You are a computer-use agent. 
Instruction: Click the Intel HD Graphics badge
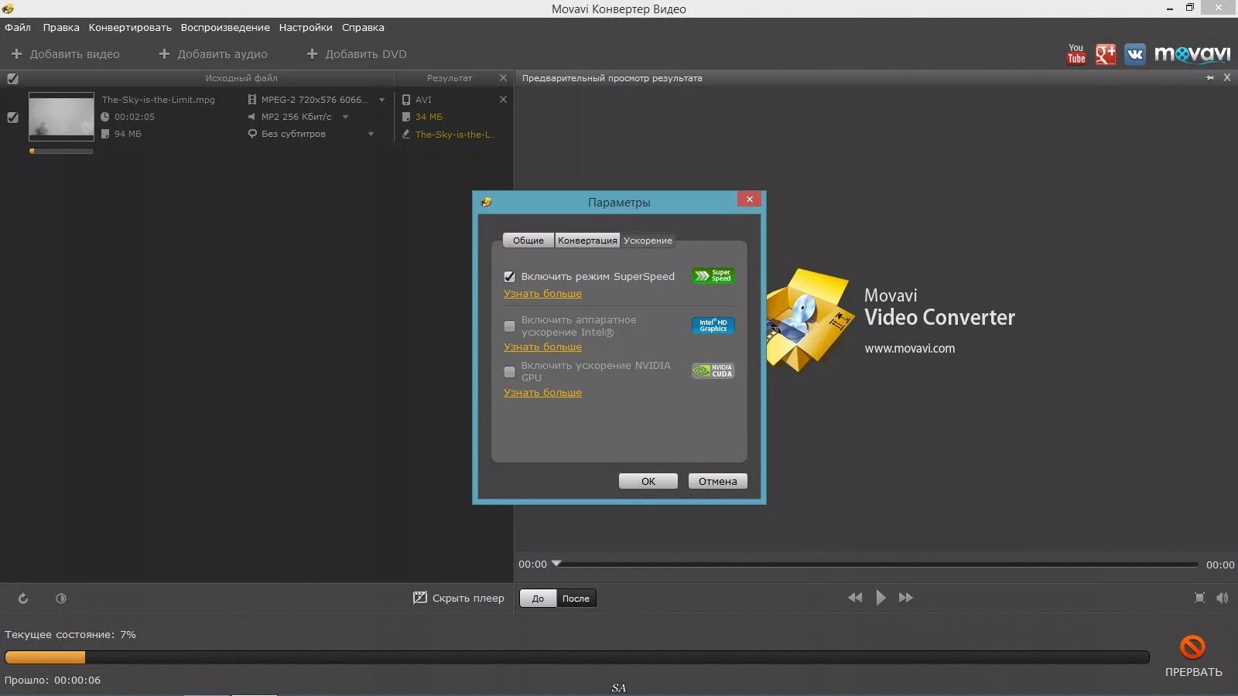click(713, 326)
